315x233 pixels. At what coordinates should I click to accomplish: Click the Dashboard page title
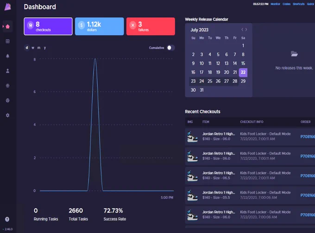(x=40, y=7)
